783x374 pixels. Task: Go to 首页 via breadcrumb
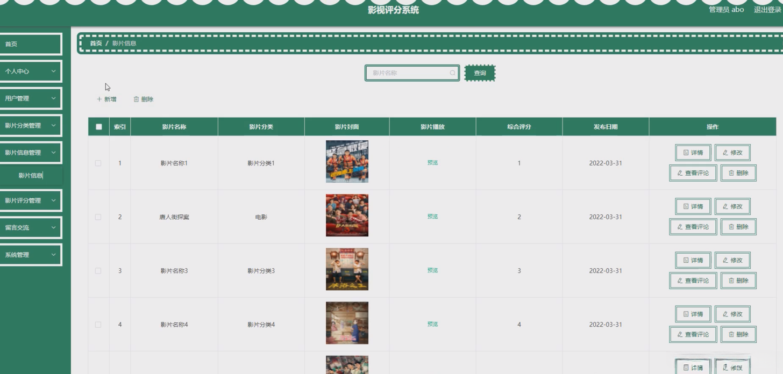tap(96, 43)
